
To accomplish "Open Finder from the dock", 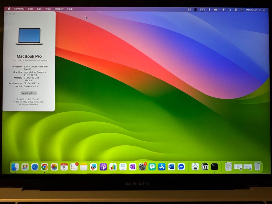I will (x=15, y=167).
